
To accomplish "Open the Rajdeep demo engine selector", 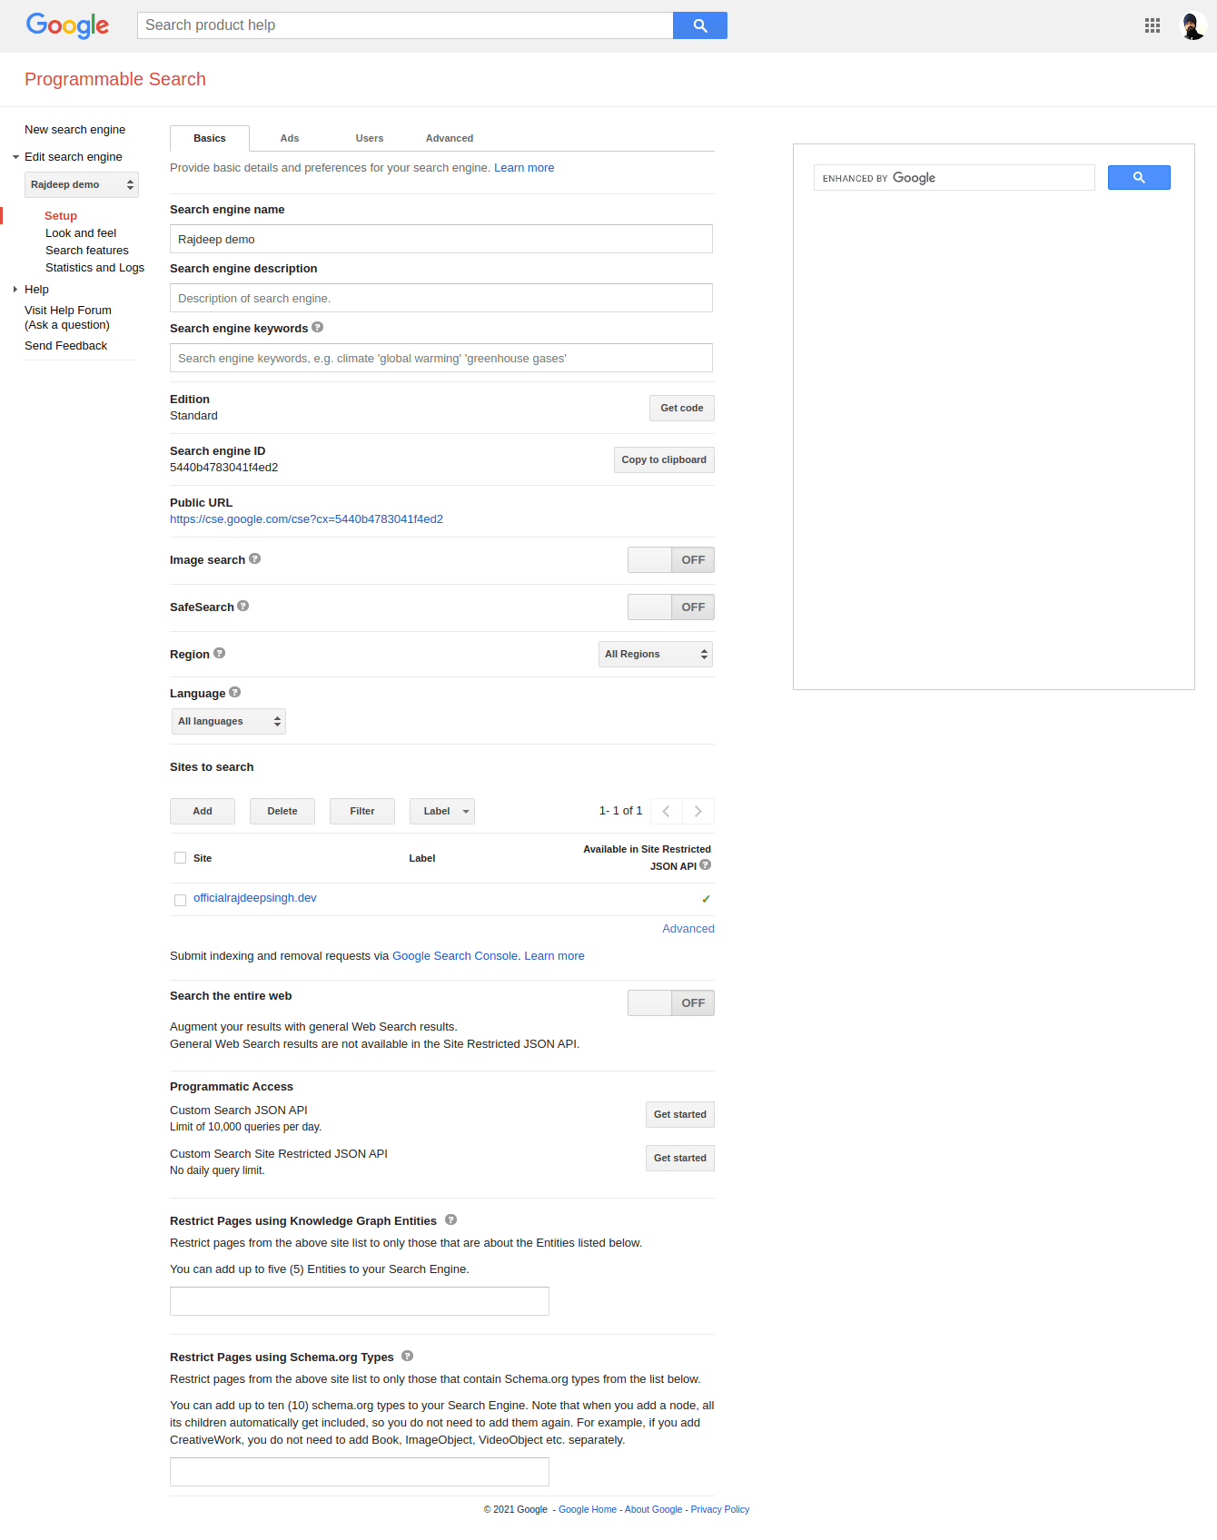I will (x=82, y=185).
